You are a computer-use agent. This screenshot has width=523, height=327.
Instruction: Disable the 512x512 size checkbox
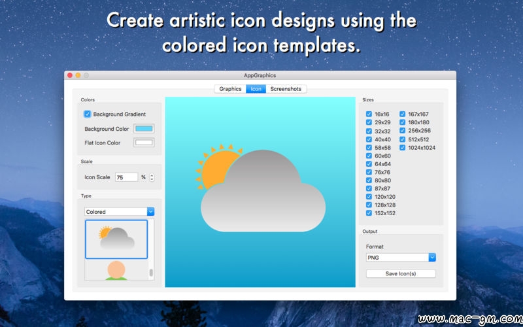403,139
